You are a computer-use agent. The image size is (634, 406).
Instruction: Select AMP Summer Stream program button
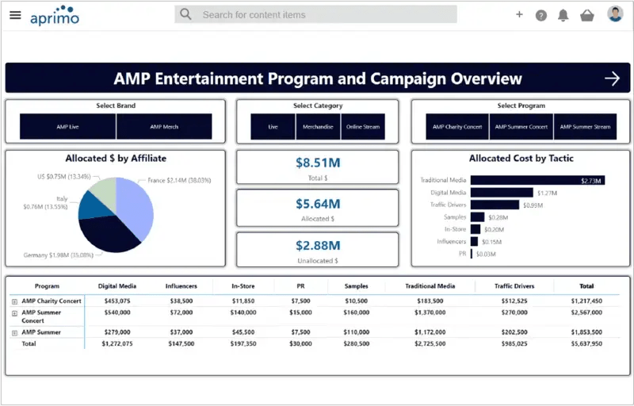pos(585,127)
